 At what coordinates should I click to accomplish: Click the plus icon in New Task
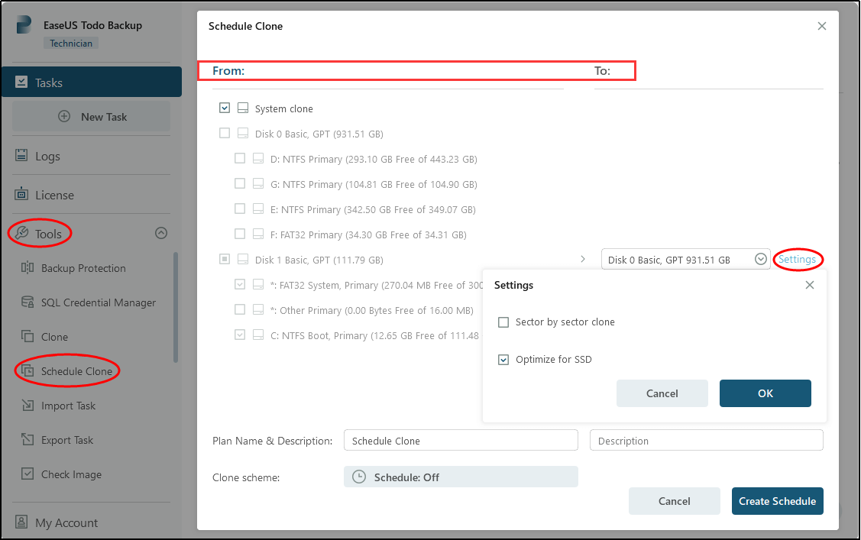tap(64, 116)
